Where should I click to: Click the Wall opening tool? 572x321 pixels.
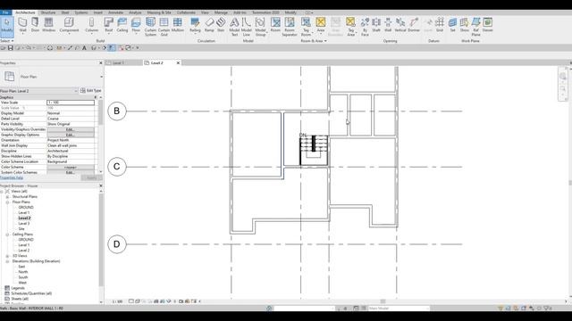pyautogui.click(x=388, y=26)
